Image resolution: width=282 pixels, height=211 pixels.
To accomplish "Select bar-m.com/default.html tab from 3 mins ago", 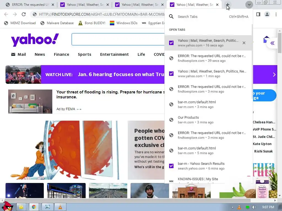I will pyautogui.click(x=208, y=104).
